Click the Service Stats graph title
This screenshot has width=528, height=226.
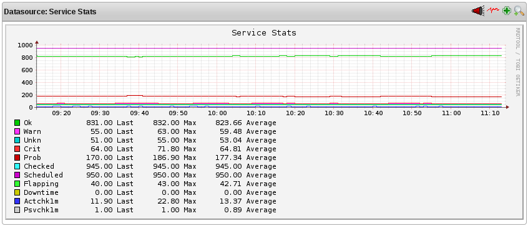tap(264, 33)
